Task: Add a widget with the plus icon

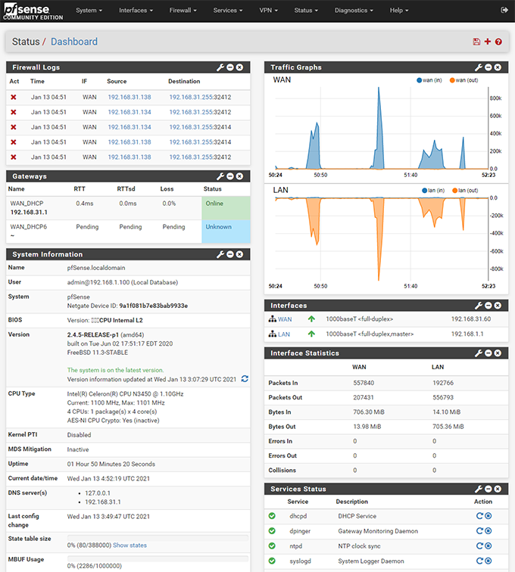Action: (488, 42)
